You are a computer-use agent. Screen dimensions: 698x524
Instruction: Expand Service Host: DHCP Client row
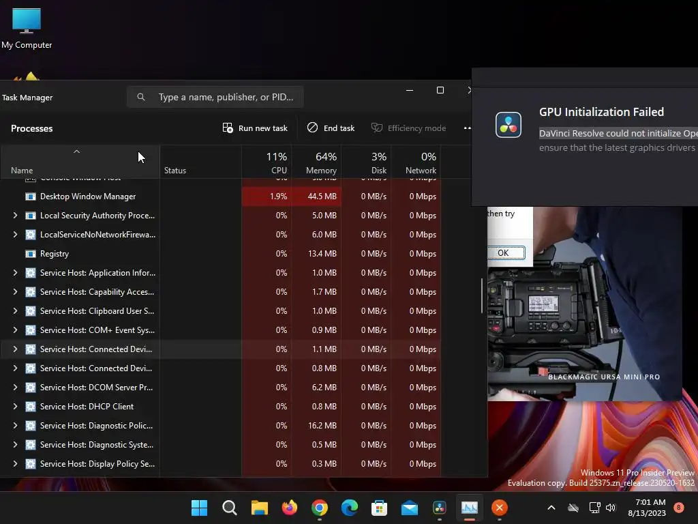15,407
